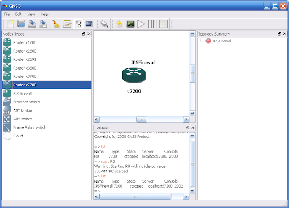Image resolution: width=289 pixels, height=208 pixels.
Task: Click the Save project toolbar icon
Action: 32,24
